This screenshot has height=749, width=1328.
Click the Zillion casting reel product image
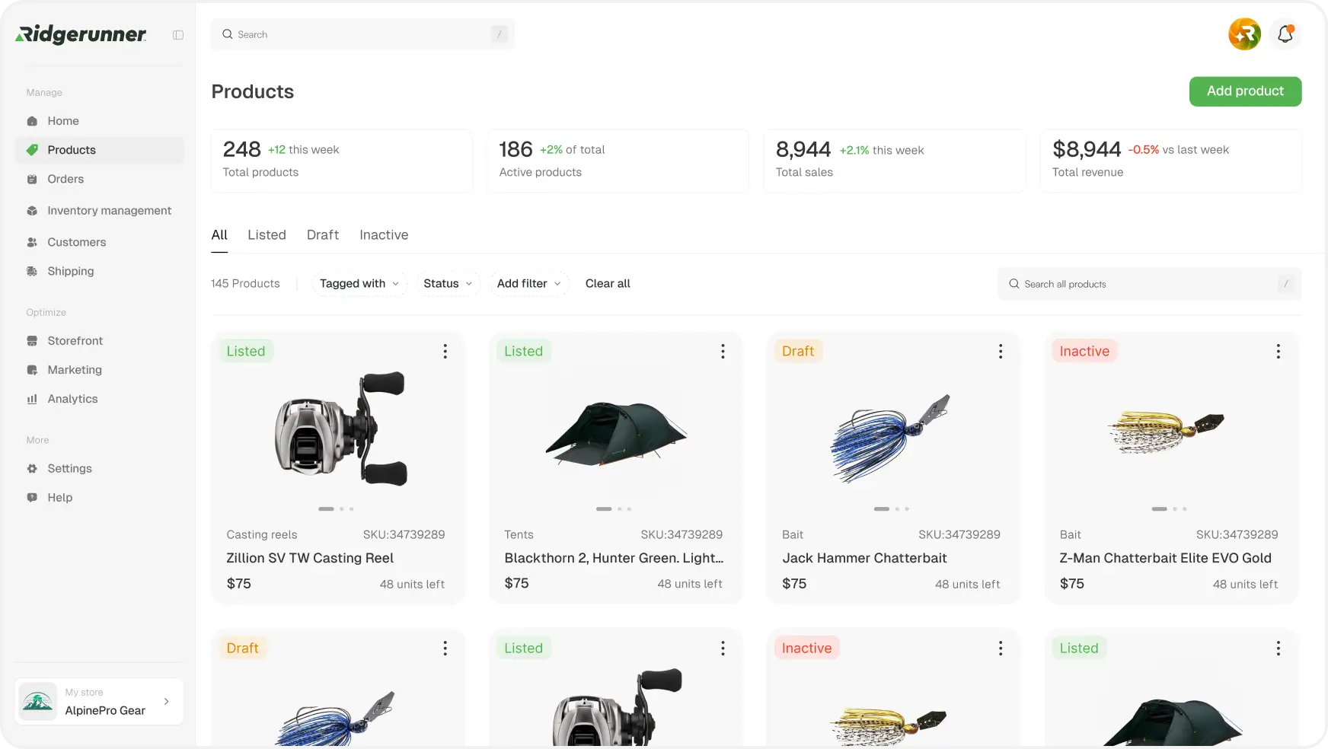coord(340,429)
